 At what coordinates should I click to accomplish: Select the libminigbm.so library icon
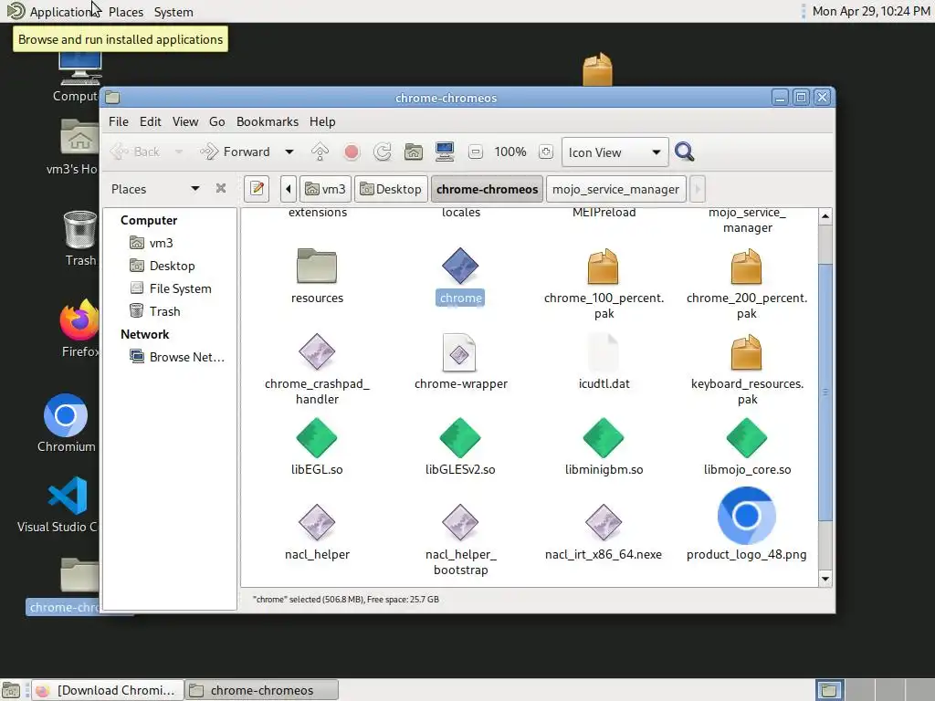click(603, 438)
